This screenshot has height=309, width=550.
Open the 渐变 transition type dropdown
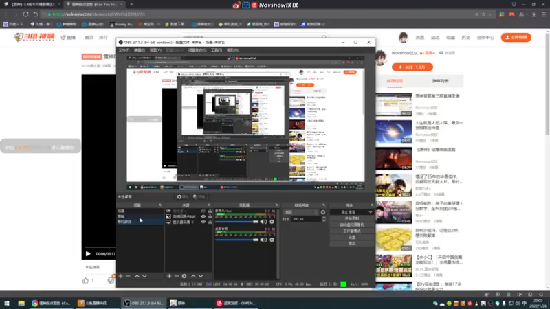(x=301, y=212)
